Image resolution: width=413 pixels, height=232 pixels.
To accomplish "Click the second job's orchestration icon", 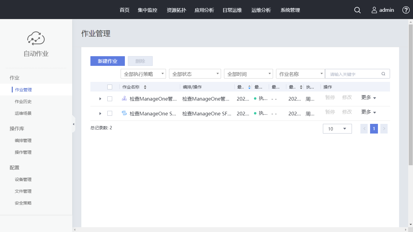I will [124, 113].
